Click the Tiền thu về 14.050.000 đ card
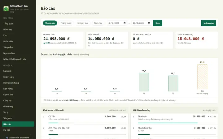 107,40
